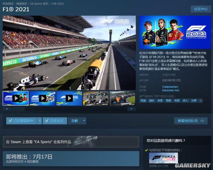Play the second trailer video thumbnail
Viewport: 213px width, 170px height.
coord(42,98)
